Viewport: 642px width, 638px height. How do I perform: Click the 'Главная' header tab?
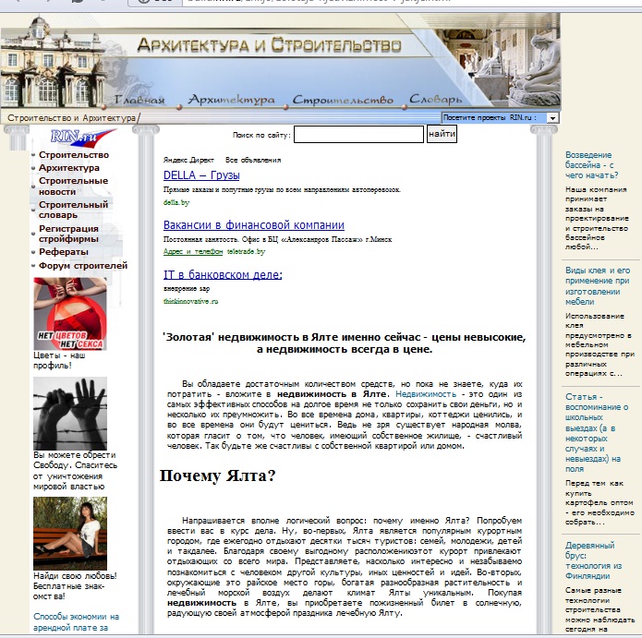click(x=139, y=100)
